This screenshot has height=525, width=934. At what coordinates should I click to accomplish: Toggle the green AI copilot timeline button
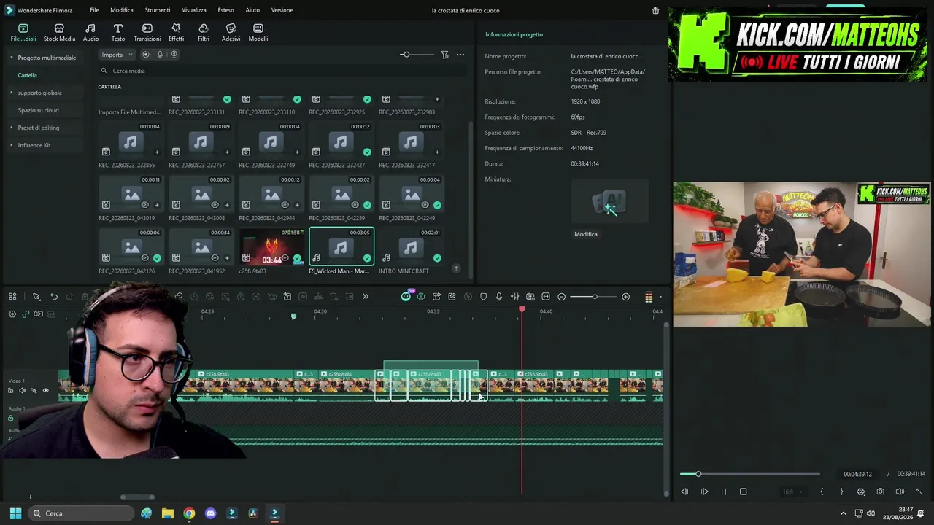tap(406, 297)
